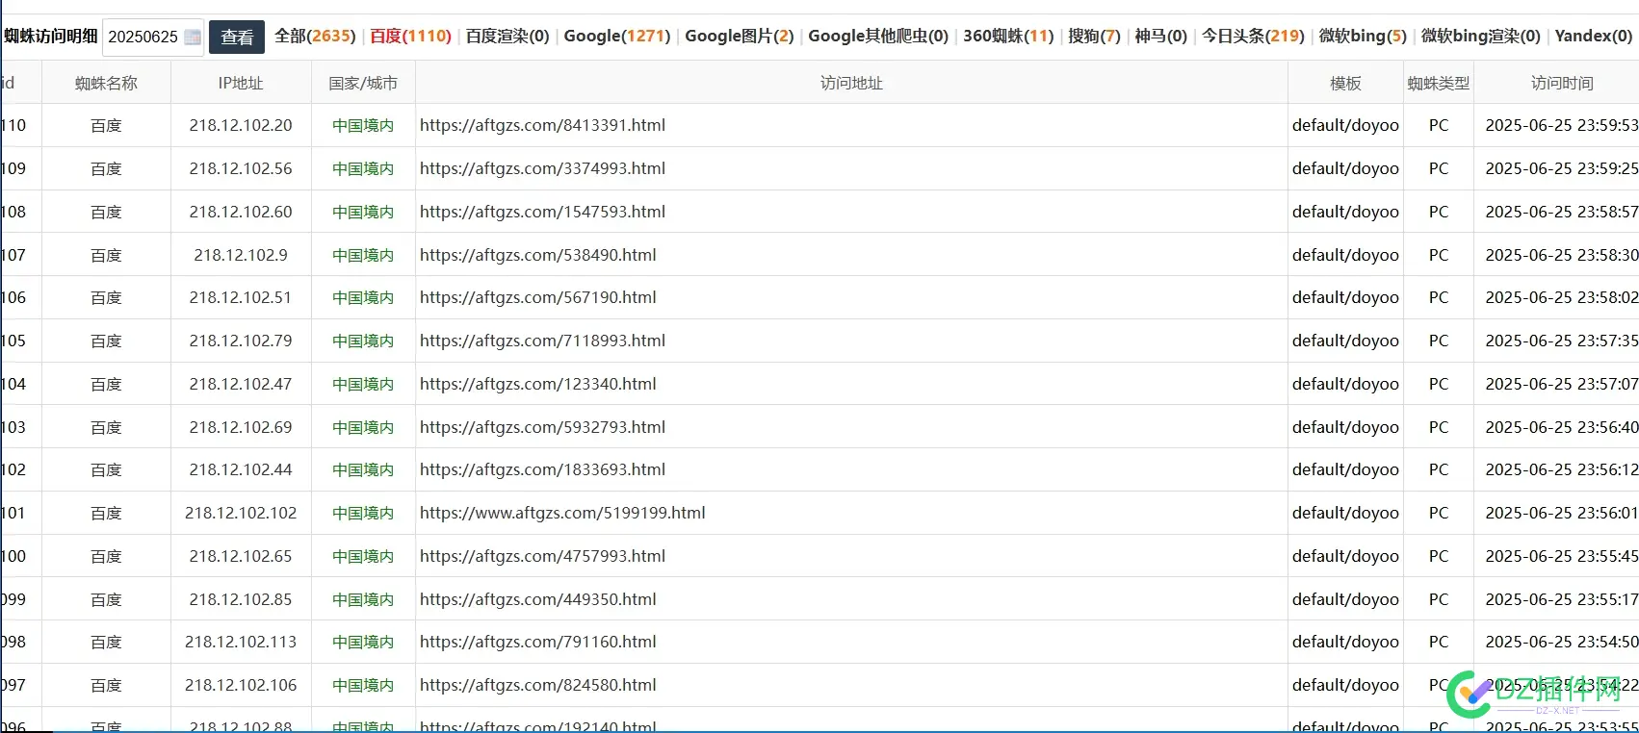Viewport: 1639px width, 733px height.
Task: Open the URL aftgzs.com/8413391.html
Action: coord(542,125)
